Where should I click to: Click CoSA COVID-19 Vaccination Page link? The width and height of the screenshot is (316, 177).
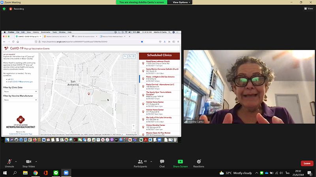[x=21, y=134]
